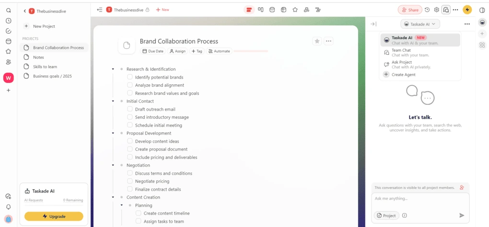Viewport: 489px width, 227px height.
Task: Check 'Negotiate pricing' task
Action: tap(130, 181)
